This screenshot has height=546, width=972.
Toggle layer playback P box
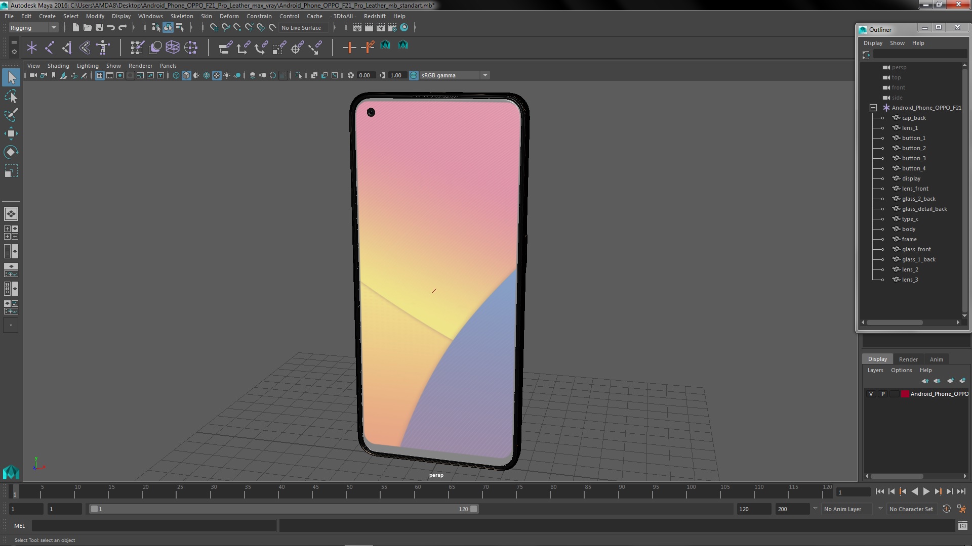(x=883, y=394)
